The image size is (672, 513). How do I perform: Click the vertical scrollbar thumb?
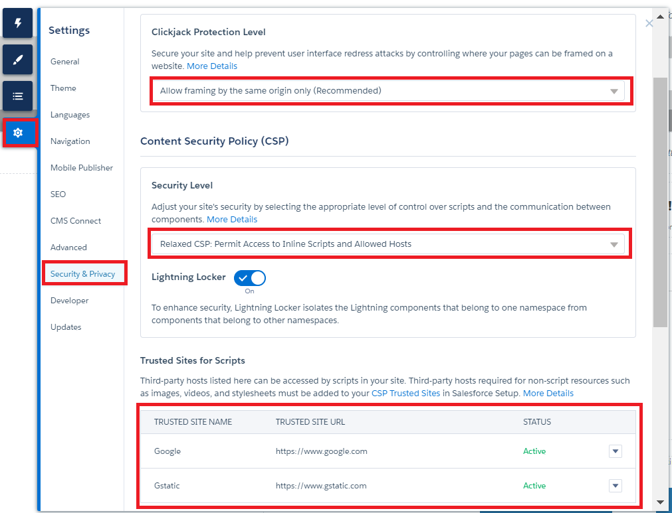[660, 202]
